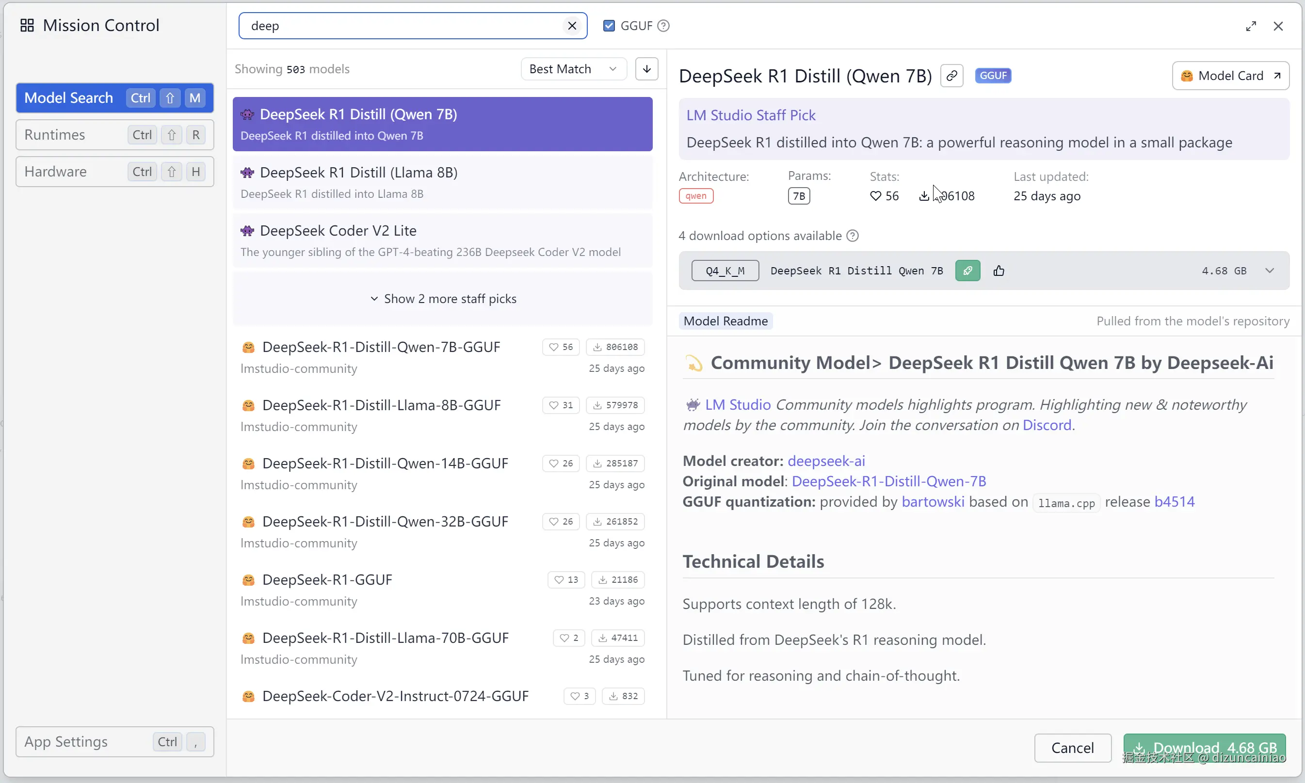Open the Best Match sort dropdown
The height and width of the screenshot is (783, 1305).
(573, 69)
